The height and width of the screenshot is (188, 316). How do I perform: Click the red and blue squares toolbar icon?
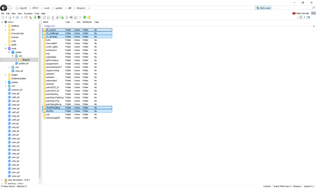pyautogui.click(x=30, y=17)
